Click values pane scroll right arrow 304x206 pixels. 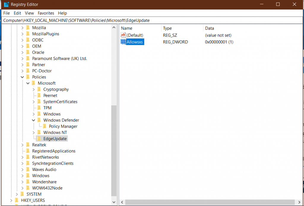pos(299,202)
